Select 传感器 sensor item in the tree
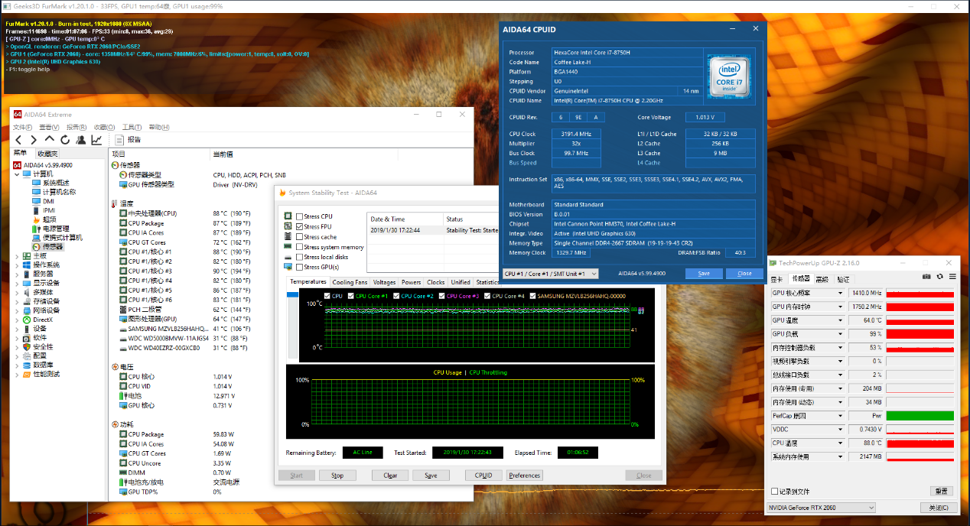Image resolution: width=970 pixels, height=526 pixels. click(53, 247)
